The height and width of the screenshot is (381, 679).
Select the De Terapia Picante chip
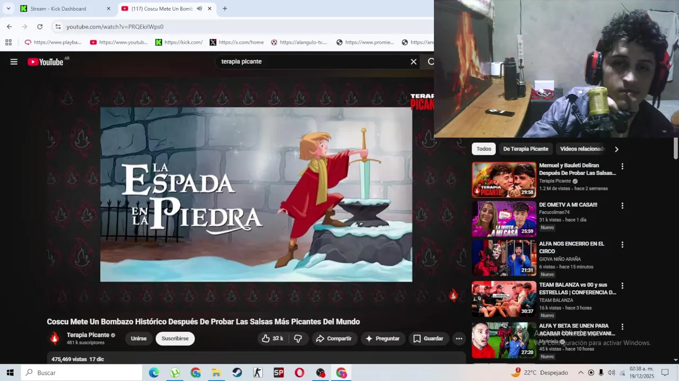click(526, 149)
